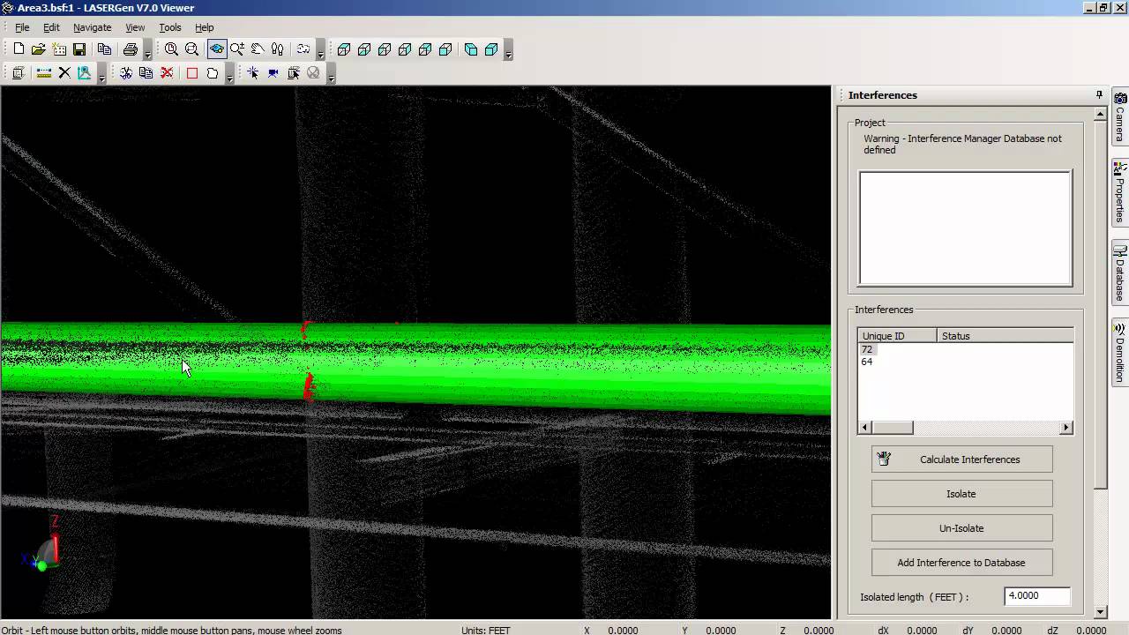Click the blue camera icon in toolbar
This screenshot has height=635, width=1129.
click(x=273, y=73)
